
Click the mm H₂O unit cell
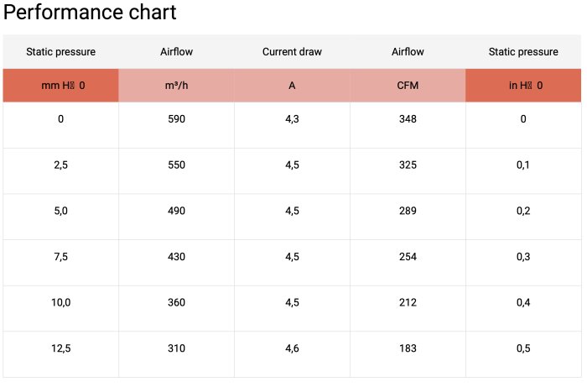click(x=60, y=86)
